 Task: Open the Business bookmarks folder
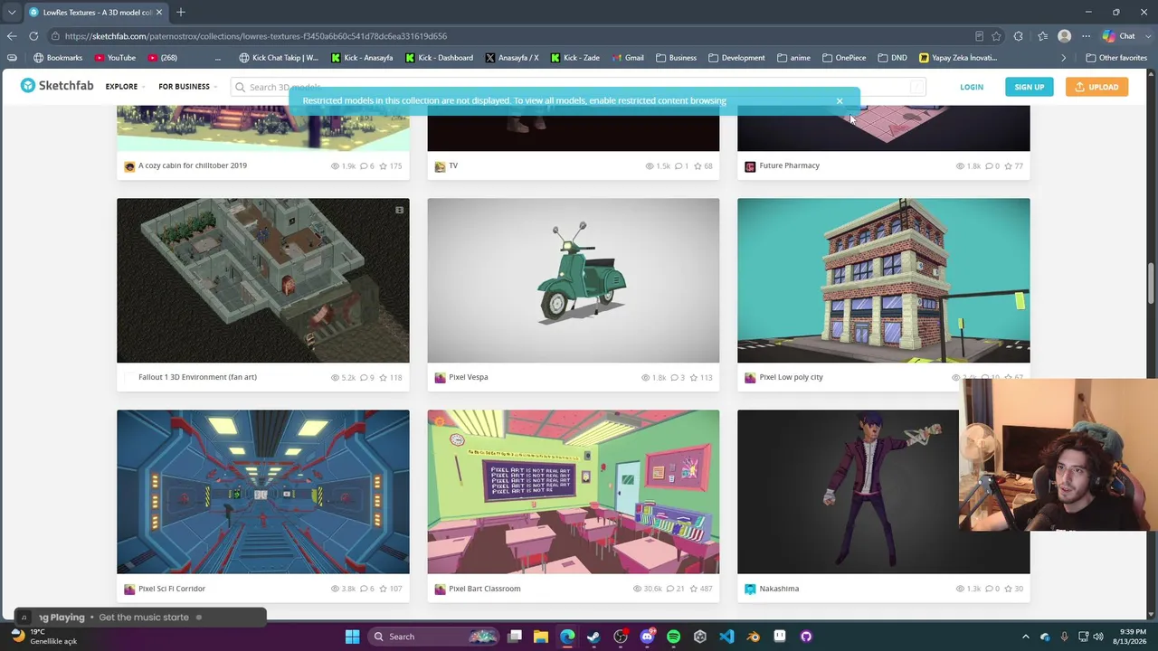(677, 58)
